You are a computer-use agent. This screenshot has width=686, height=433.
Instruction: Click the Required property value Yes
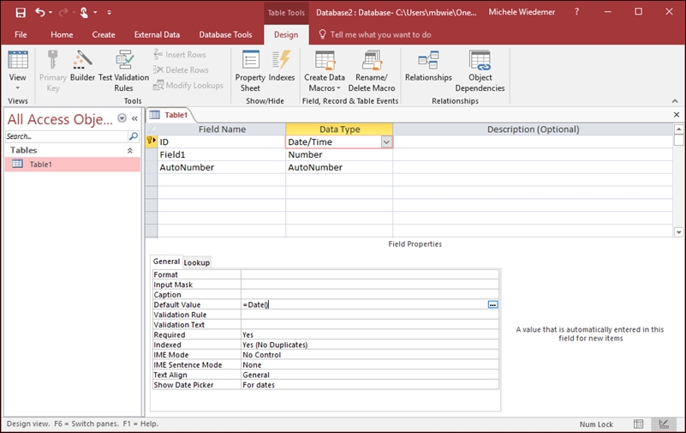click(370, 335)
